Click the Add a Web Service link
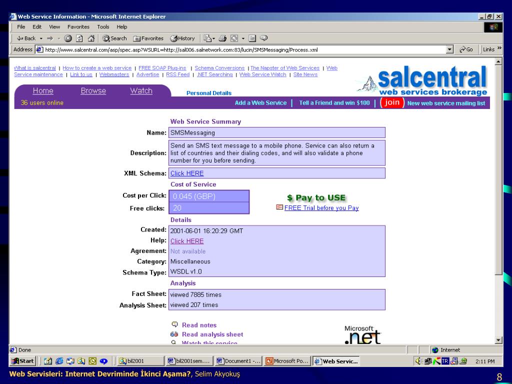 point(260,103)
